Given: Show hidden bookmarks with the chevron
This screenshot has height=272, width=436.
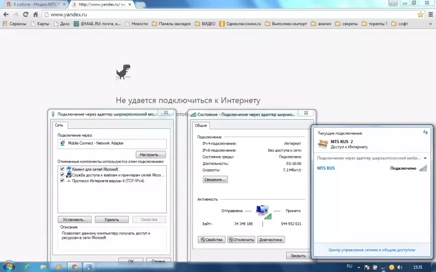Looking at the screenshot, I should coord(431,24).
